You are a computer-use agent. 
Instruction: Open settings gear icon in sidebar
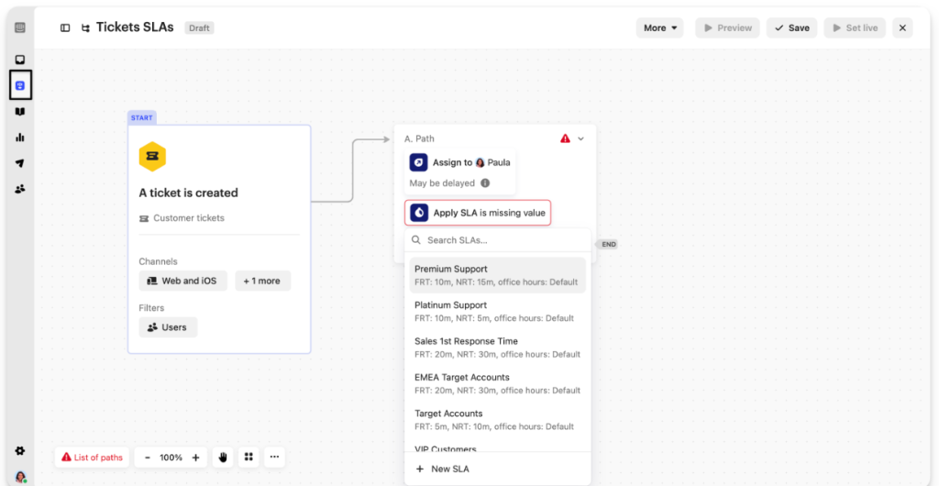pyautogui.click(x=20, y=451)
